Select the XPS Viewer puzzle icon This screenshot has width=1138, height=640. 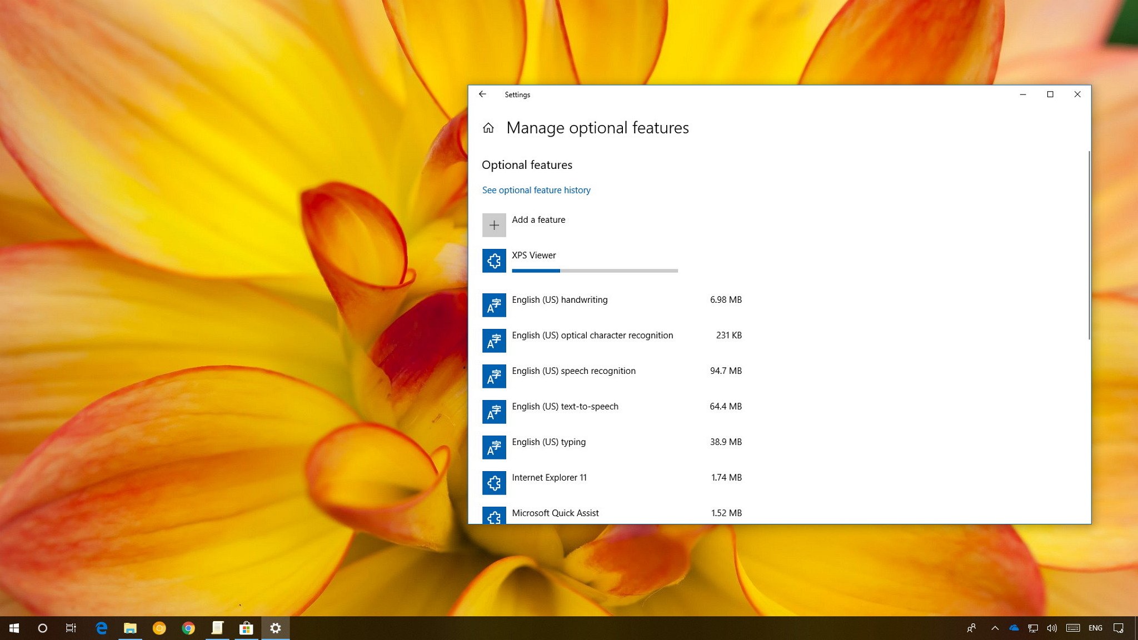(x=494, y=261)
